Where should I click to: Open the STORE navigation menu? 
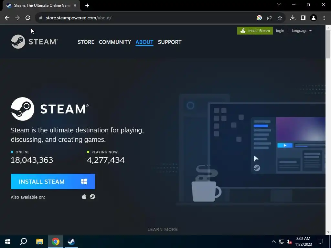point(86,42)
